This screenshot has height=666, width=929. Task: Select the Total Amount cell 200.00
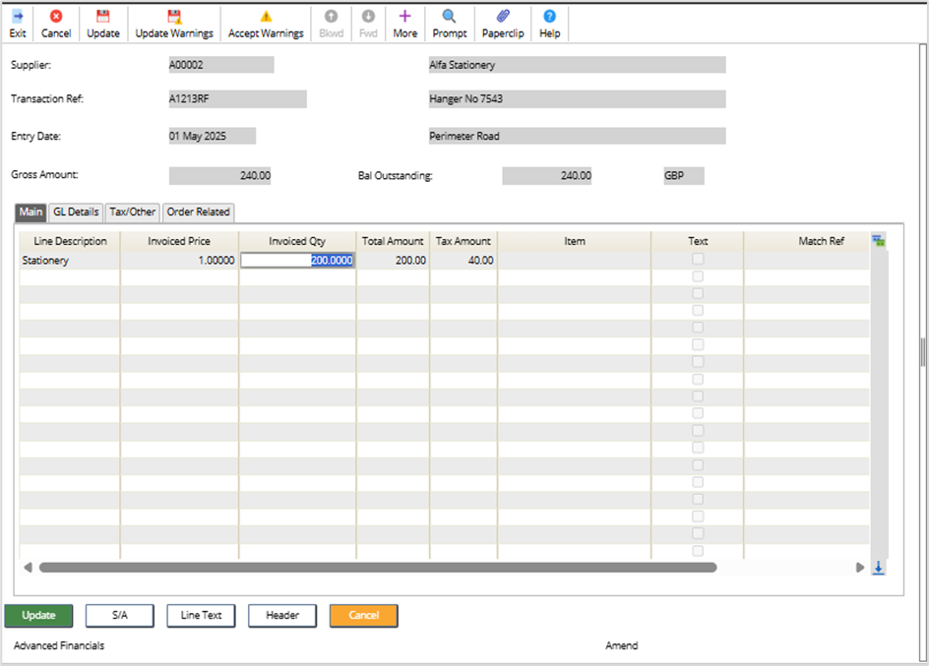393,261
